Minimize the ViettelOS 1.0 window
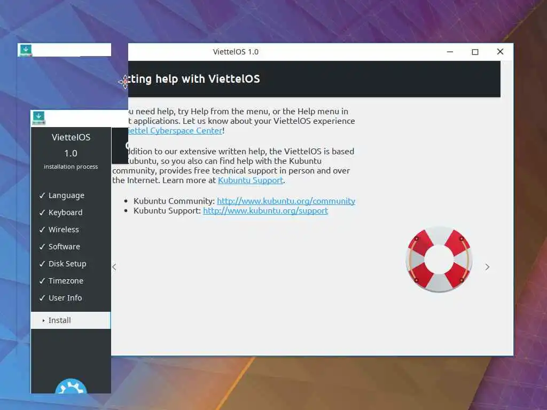 click(450, 52)
